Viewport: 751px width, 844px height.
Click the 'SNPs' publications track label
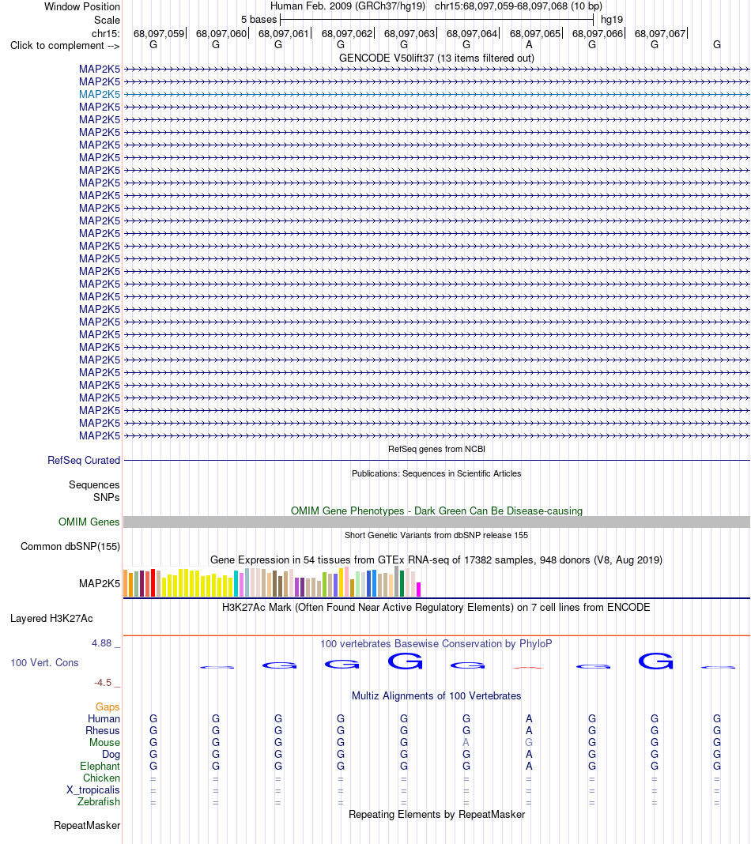coord(107,497)
